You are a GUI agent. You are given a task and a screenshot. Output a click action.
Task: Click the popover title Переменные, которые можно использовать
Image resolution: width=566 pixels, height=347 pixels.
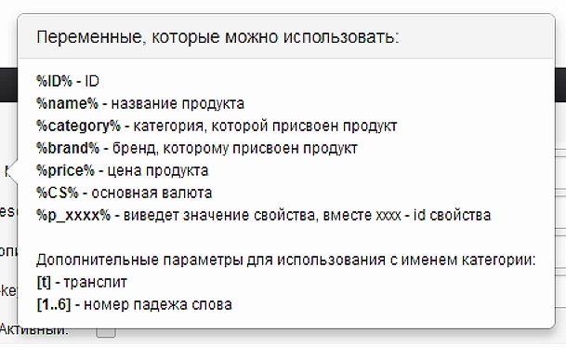tap(218, 37)
